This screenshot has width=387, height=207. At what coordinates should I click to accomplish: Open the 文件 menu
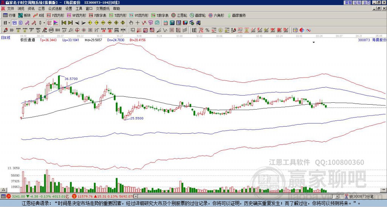11,9
